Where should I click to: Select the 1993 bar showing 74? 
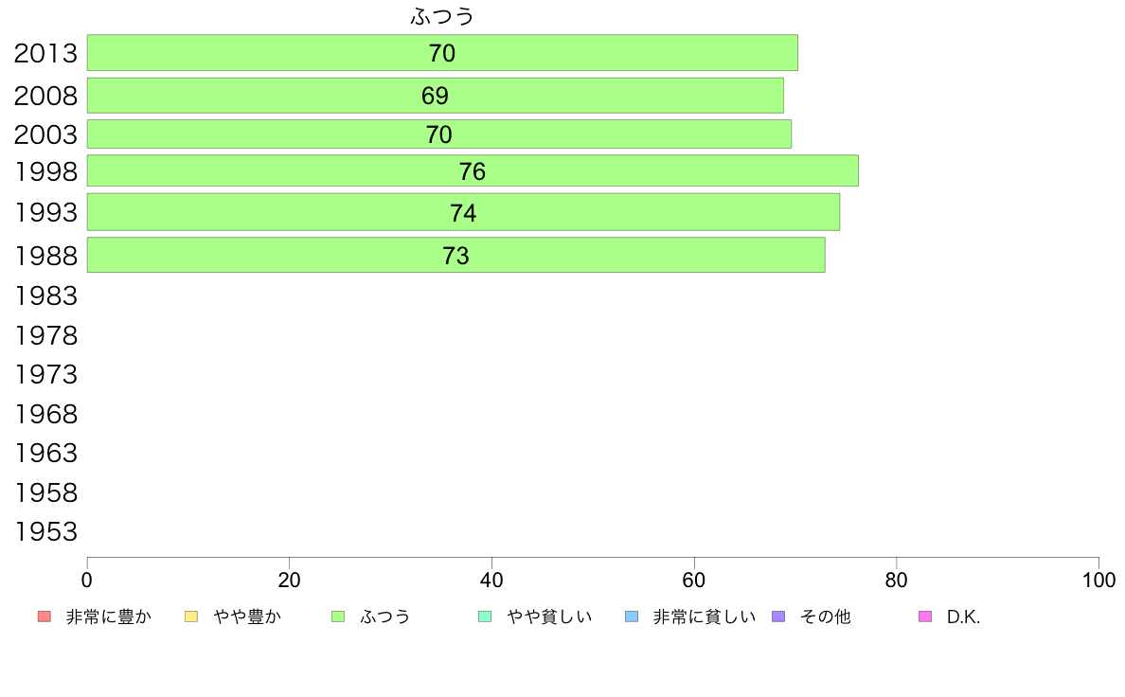point(463,212)
